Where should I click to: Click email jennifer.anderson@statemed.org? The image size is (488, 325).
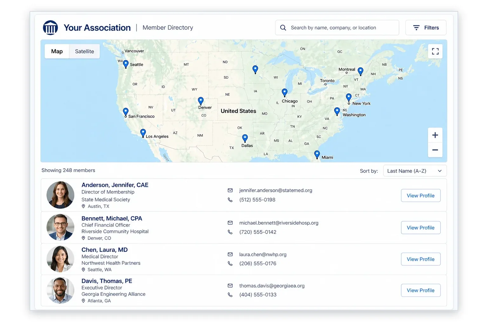[276, 190]
